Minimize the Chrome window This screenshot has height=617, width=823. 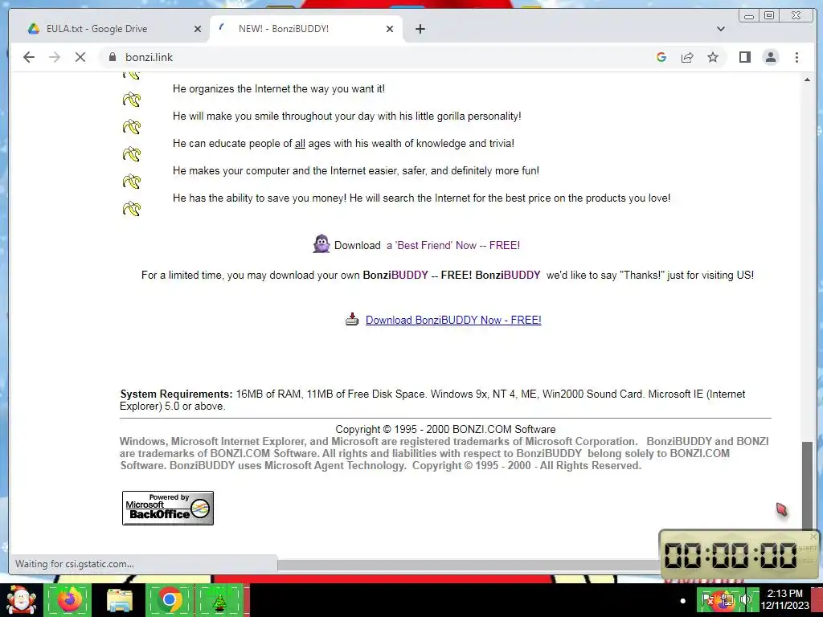coord(749,16)
